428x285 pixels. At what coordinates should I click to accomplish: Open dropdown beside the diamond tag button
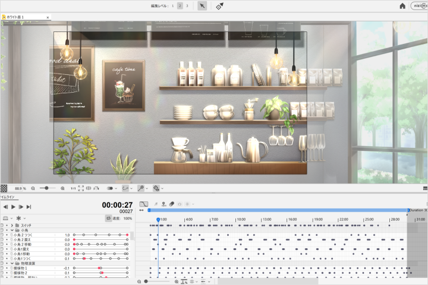pos(162,188)
